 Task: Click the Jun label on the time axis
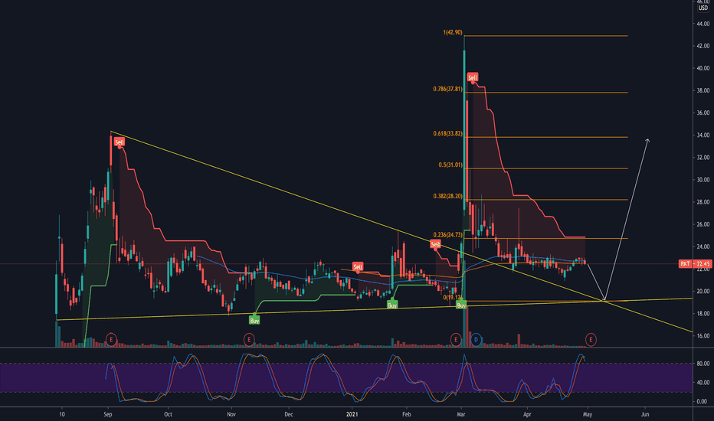[x=645, y=414]
